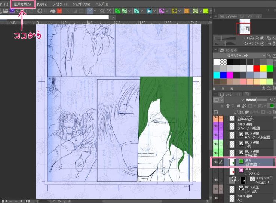
Task: Expand the 標準カラーセット dropdown
Action: tap(264, 56)
